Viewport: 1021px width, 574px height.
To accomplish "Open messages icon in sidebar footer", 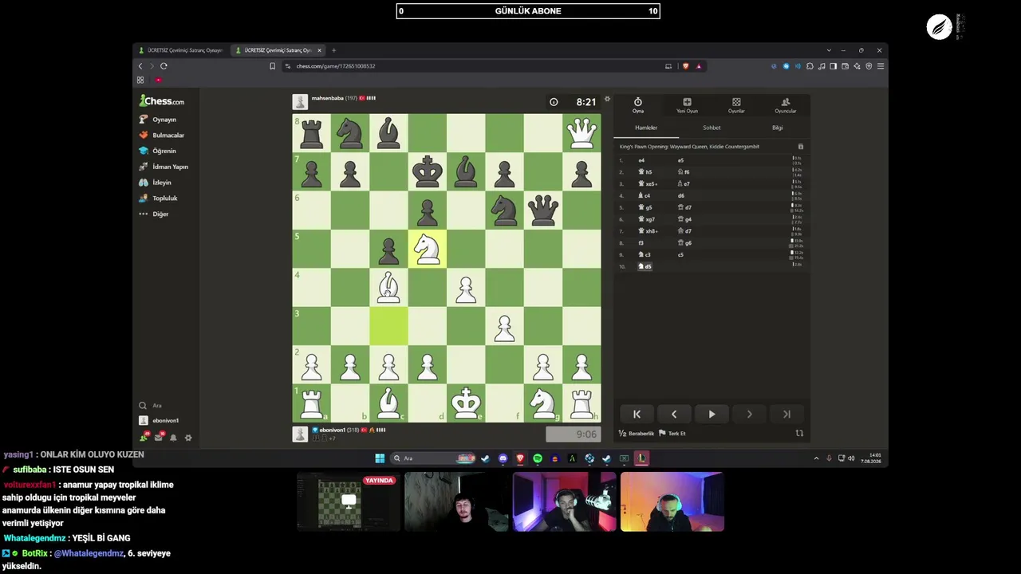I will point(159,437).
